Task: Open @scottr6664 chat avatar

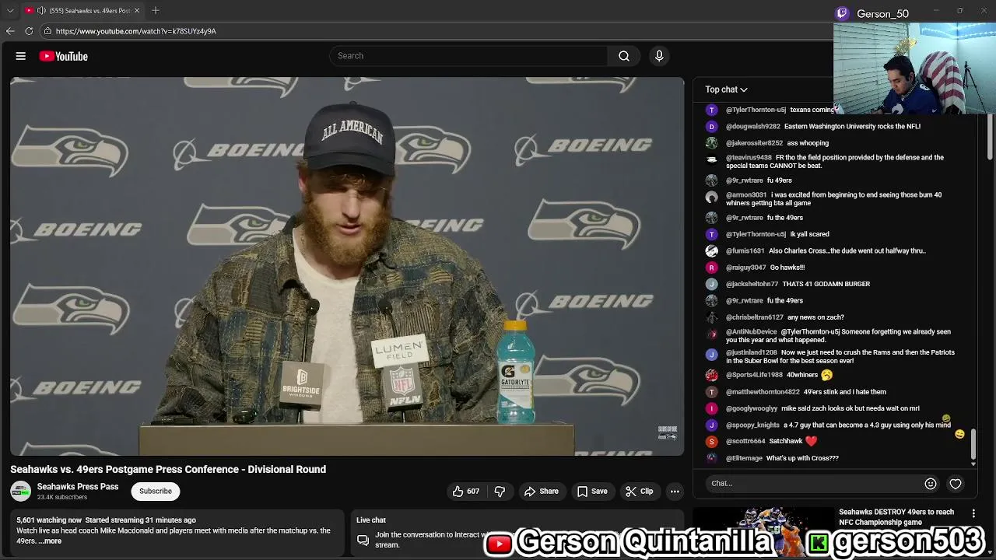Action: tap(711, 442)
